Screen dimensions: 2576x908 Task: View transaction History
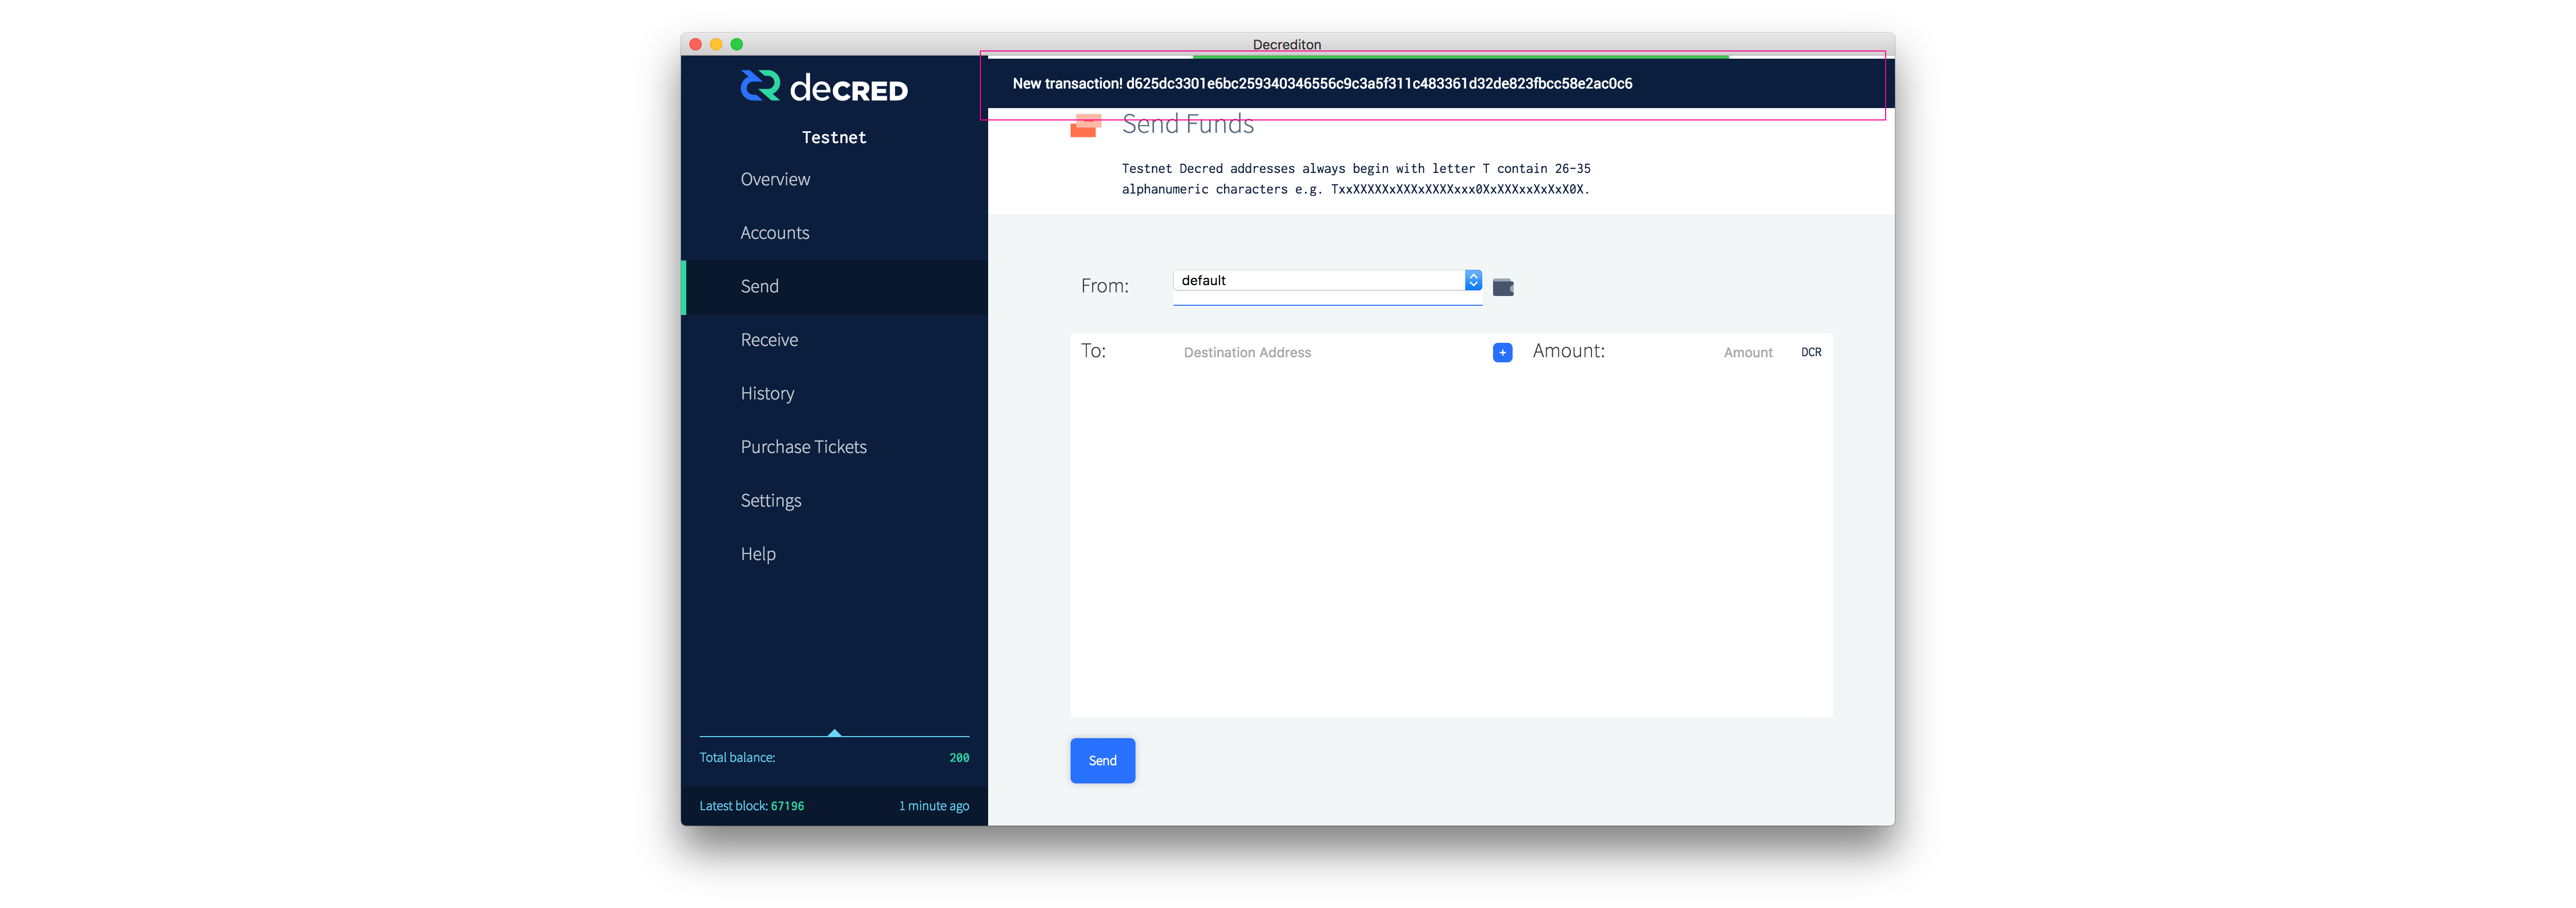[x=767, y=394]
